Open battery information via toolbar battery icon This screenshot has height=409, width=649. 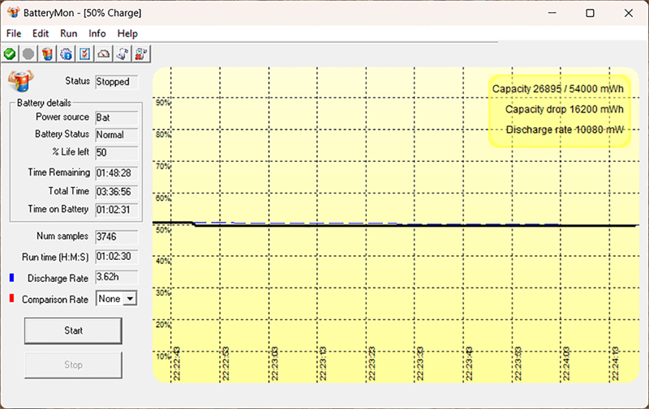click(x=47, y=54)
